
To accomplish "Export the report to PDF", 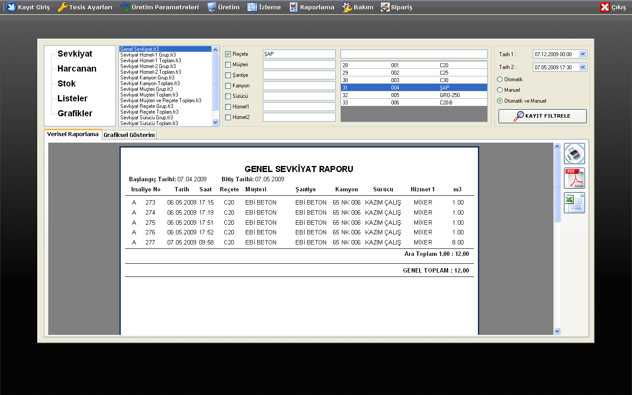I will 575,178.
